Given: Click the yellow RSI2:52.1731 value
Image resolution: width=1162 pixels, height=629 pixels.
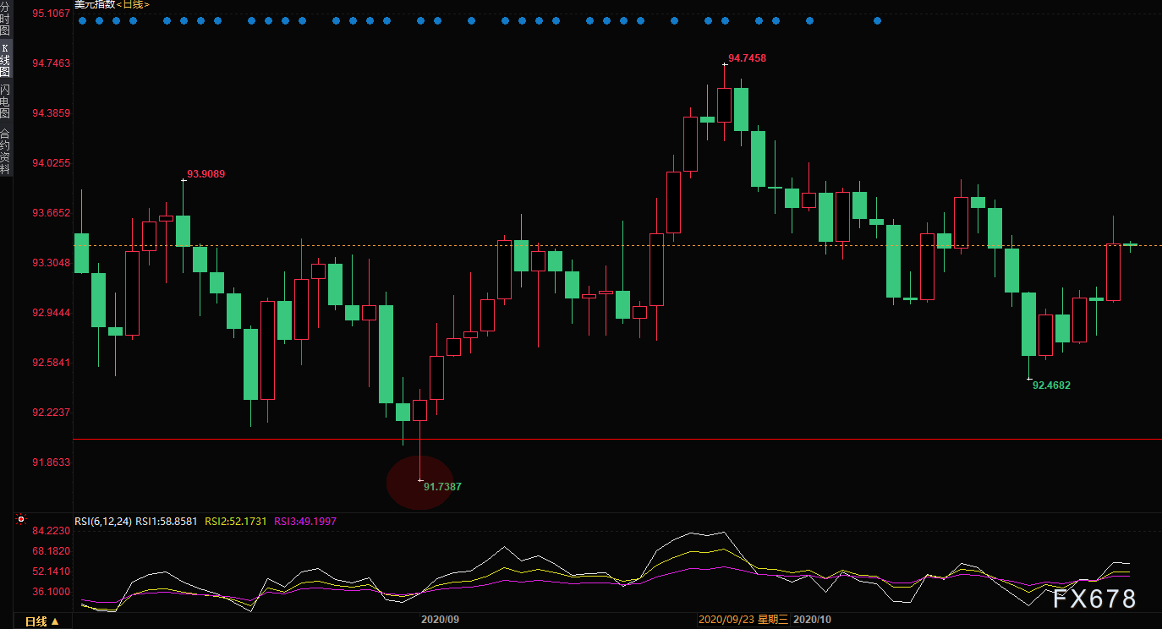Looking at the screenshot, I should (x=236, y=522).
